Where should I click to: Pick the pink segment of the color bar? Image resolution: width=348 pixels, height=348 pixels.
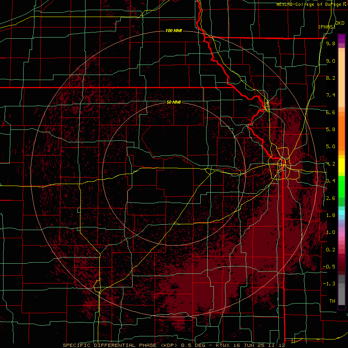[341, 234]
